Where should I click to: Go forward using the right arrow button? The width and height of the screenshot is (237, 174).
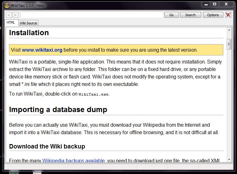15,15
